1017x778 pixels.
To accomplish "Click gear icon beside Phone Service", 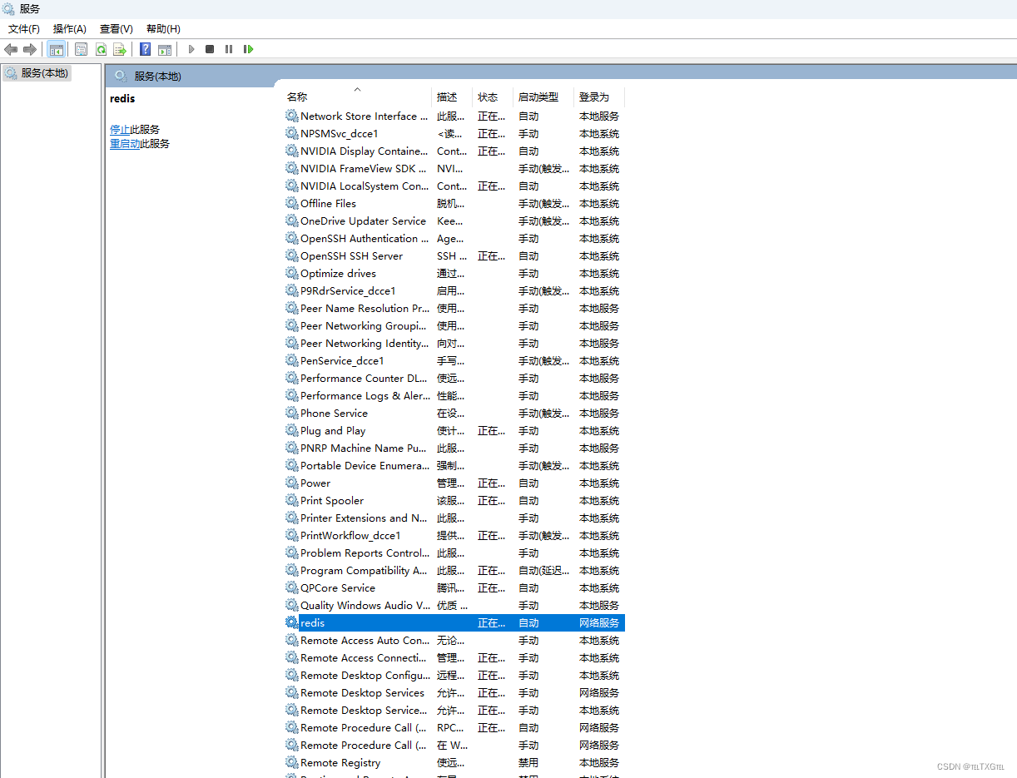I will [x=291, y=413].
